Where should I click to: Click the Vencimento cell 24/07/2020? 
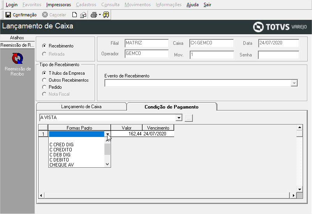(158, 134)
